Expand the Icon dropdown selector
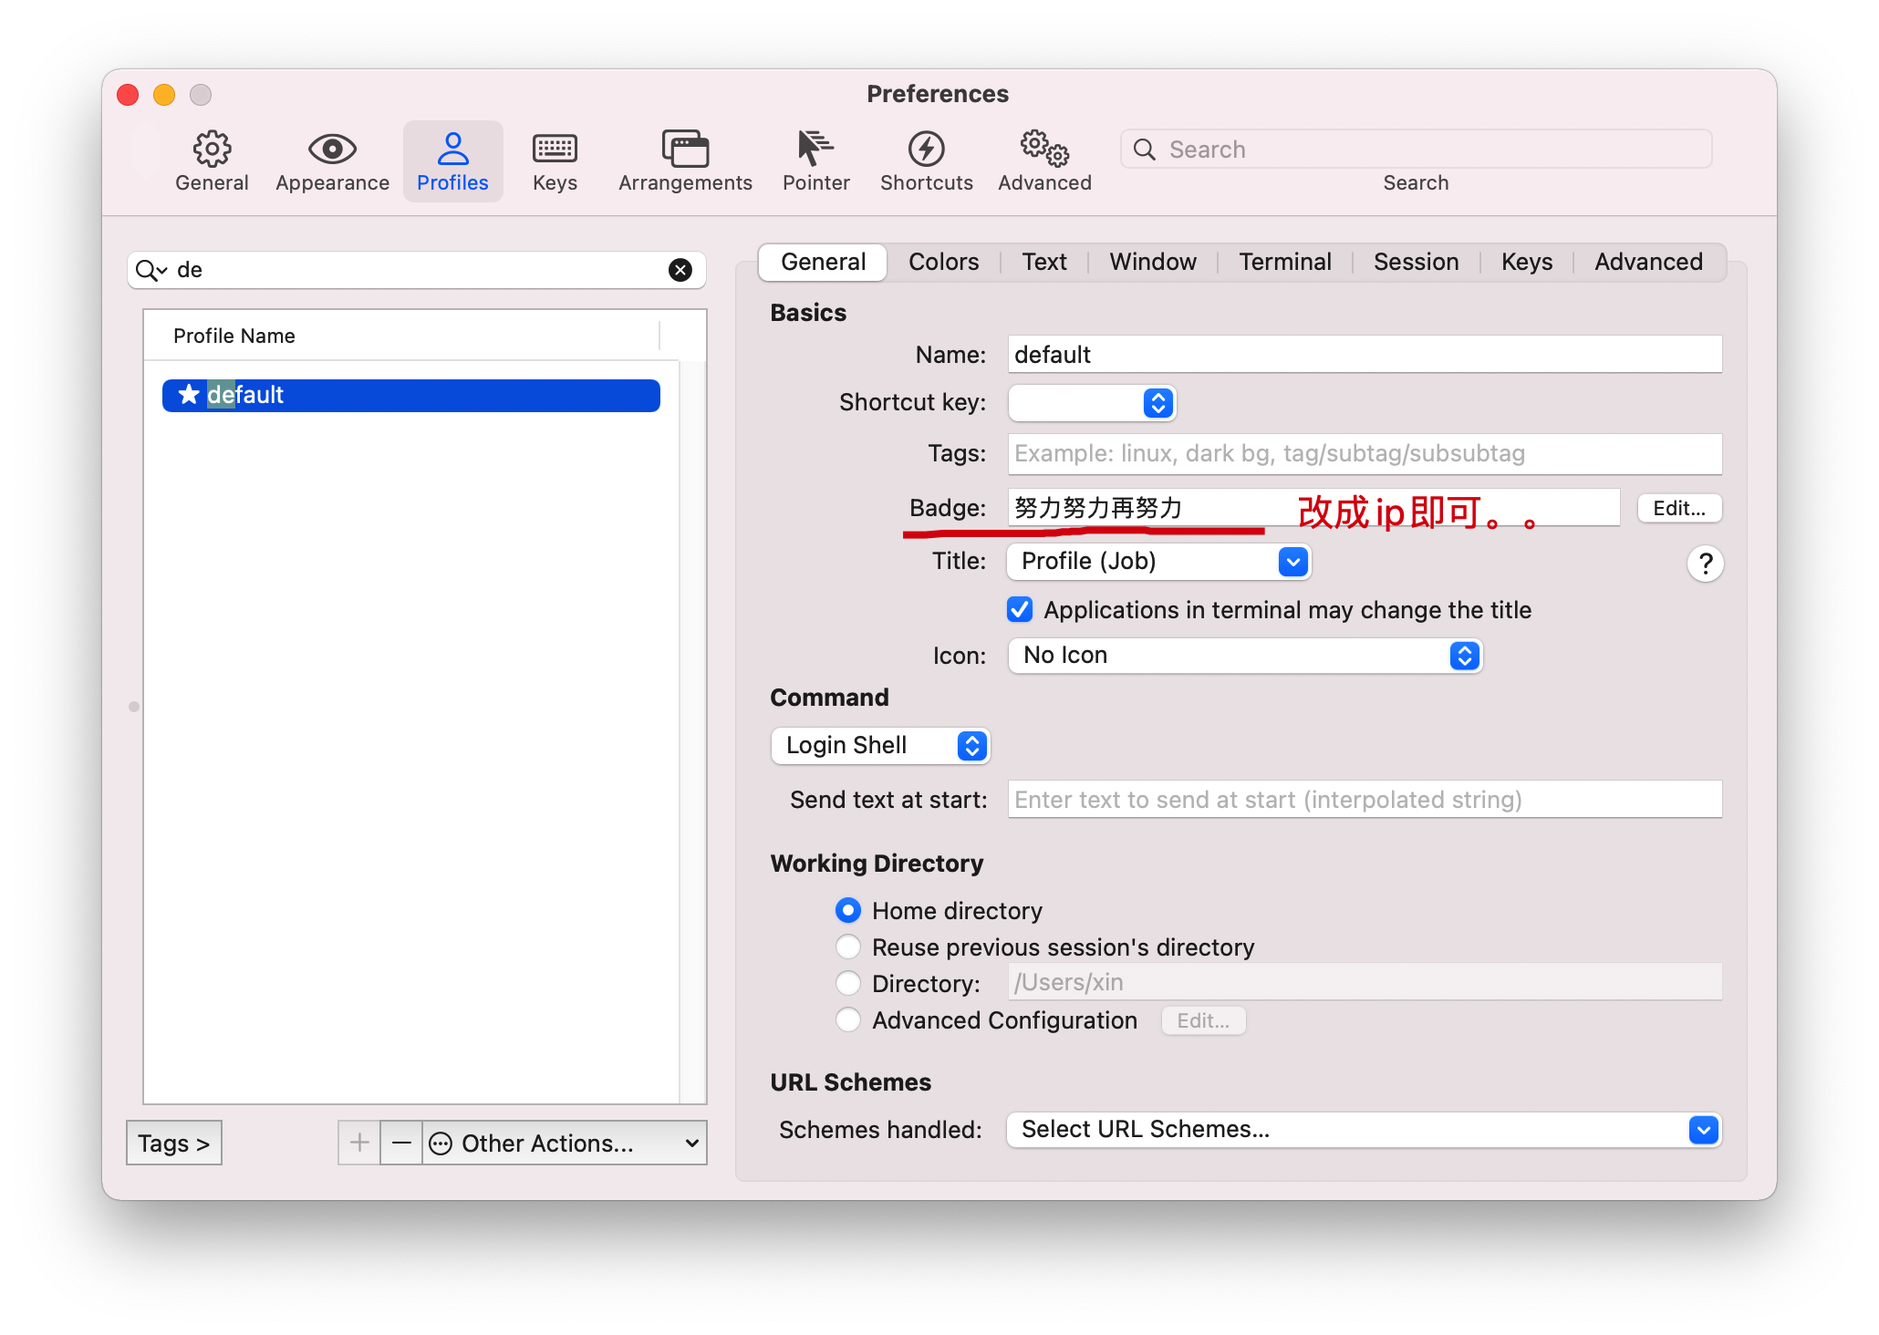Screen dimensions: 1879x1335 click(x=1463, y=655)
